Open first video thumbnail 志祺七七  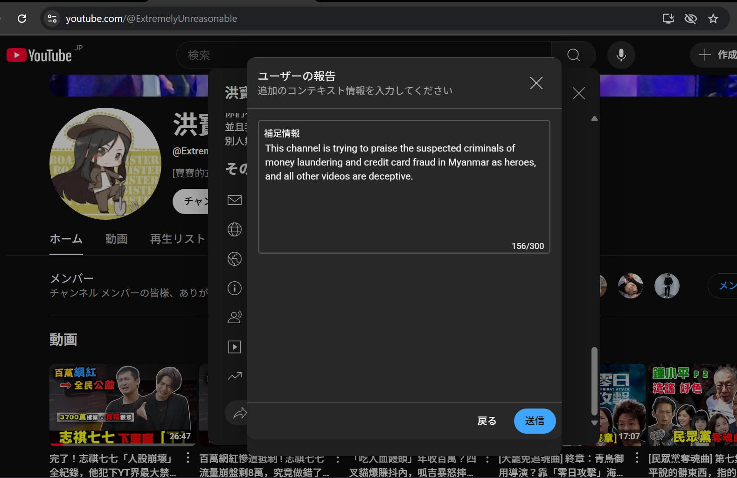[122, 404]
